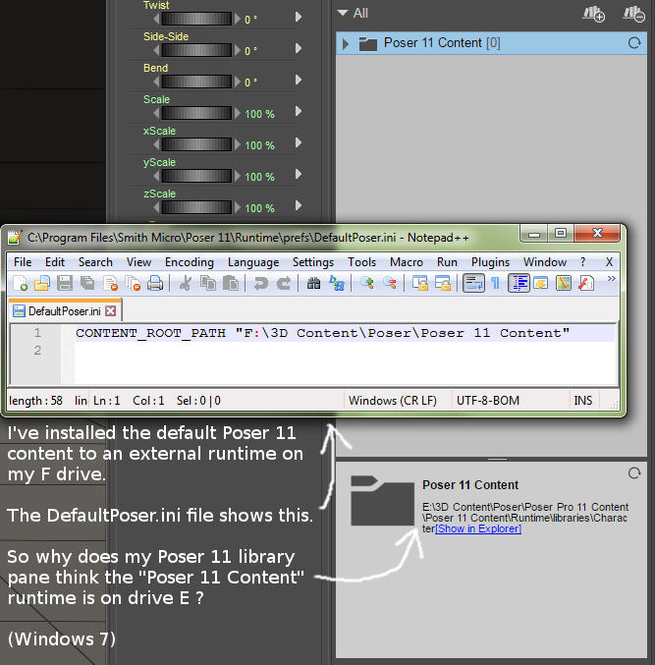The height and width of the screenshot is (665, 655).
Task: Click the Close All documents icon
Action: 134,283
